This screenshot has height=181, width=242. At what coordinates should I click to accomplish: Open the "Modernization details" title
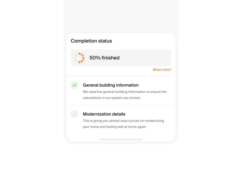104,114
